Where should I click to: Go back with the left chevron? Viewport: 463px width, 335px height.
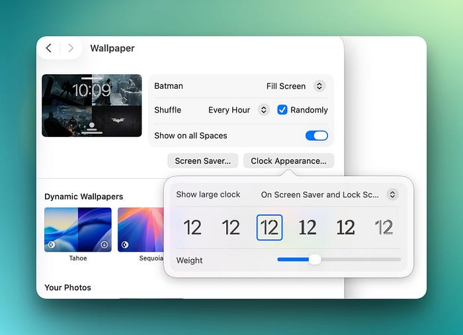tap(49, 48)
